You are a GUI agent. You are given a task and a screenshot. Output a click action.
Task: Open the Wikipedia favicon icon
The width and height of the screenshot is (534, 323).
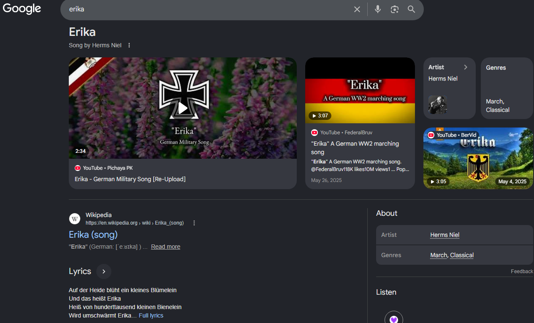click(75, 219)
